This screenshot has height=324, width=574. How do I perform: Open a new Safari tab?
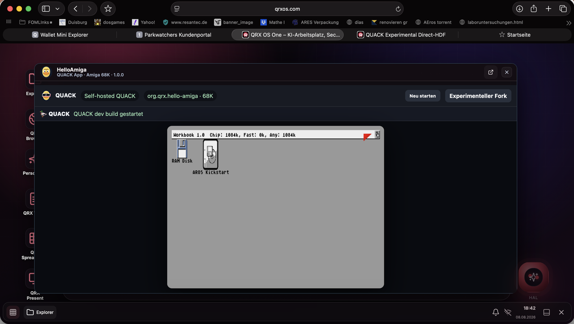pos(548,9)
